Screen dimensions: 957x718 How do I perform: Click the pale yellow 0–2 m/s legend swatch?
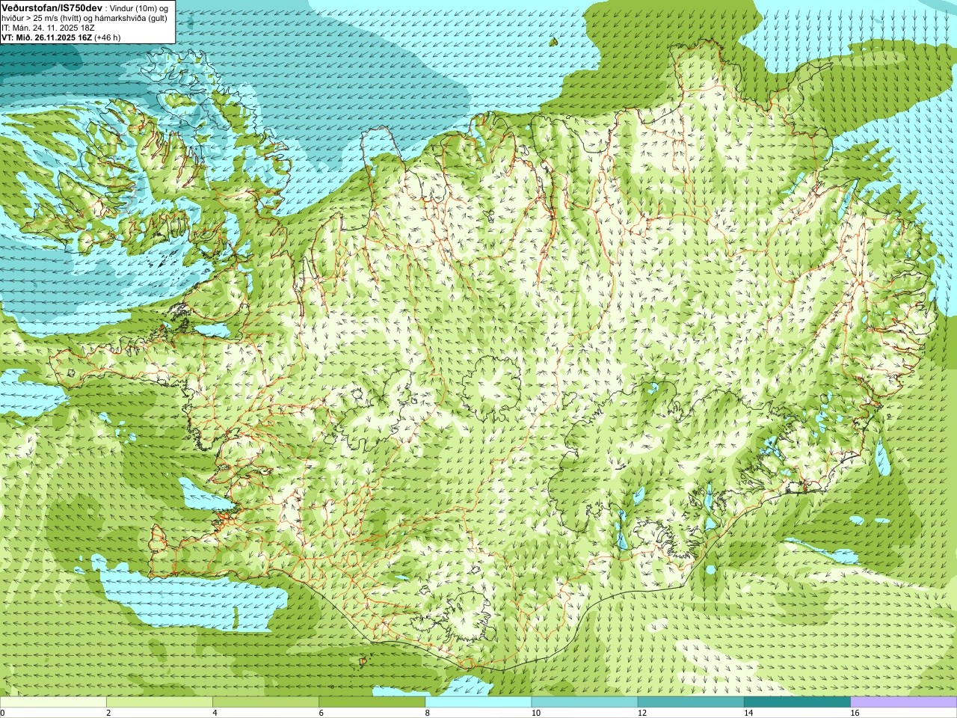coord(53,702)
